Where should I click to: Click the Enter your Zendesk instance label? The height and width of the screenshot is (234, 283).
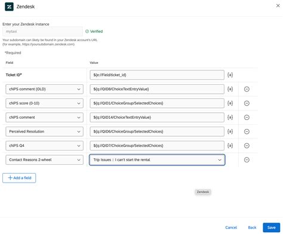coord(26,24)
